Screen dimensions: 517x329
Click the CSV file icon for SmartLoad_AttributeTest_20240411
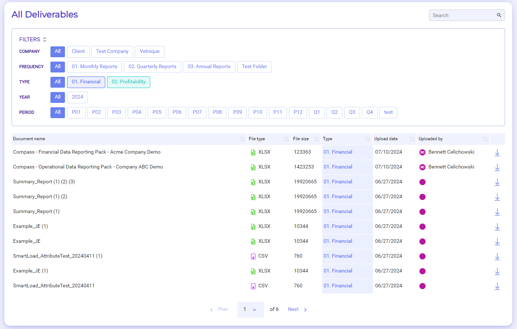coord(253,286)
